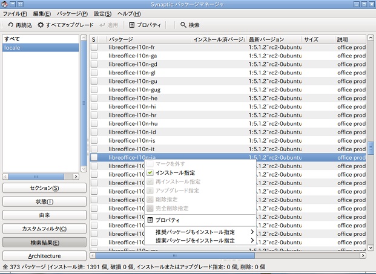Image resolution: width=376 pixels, height=274 pixels.
Task: Open the ファイル(F) menu
Action: point(15,14)
